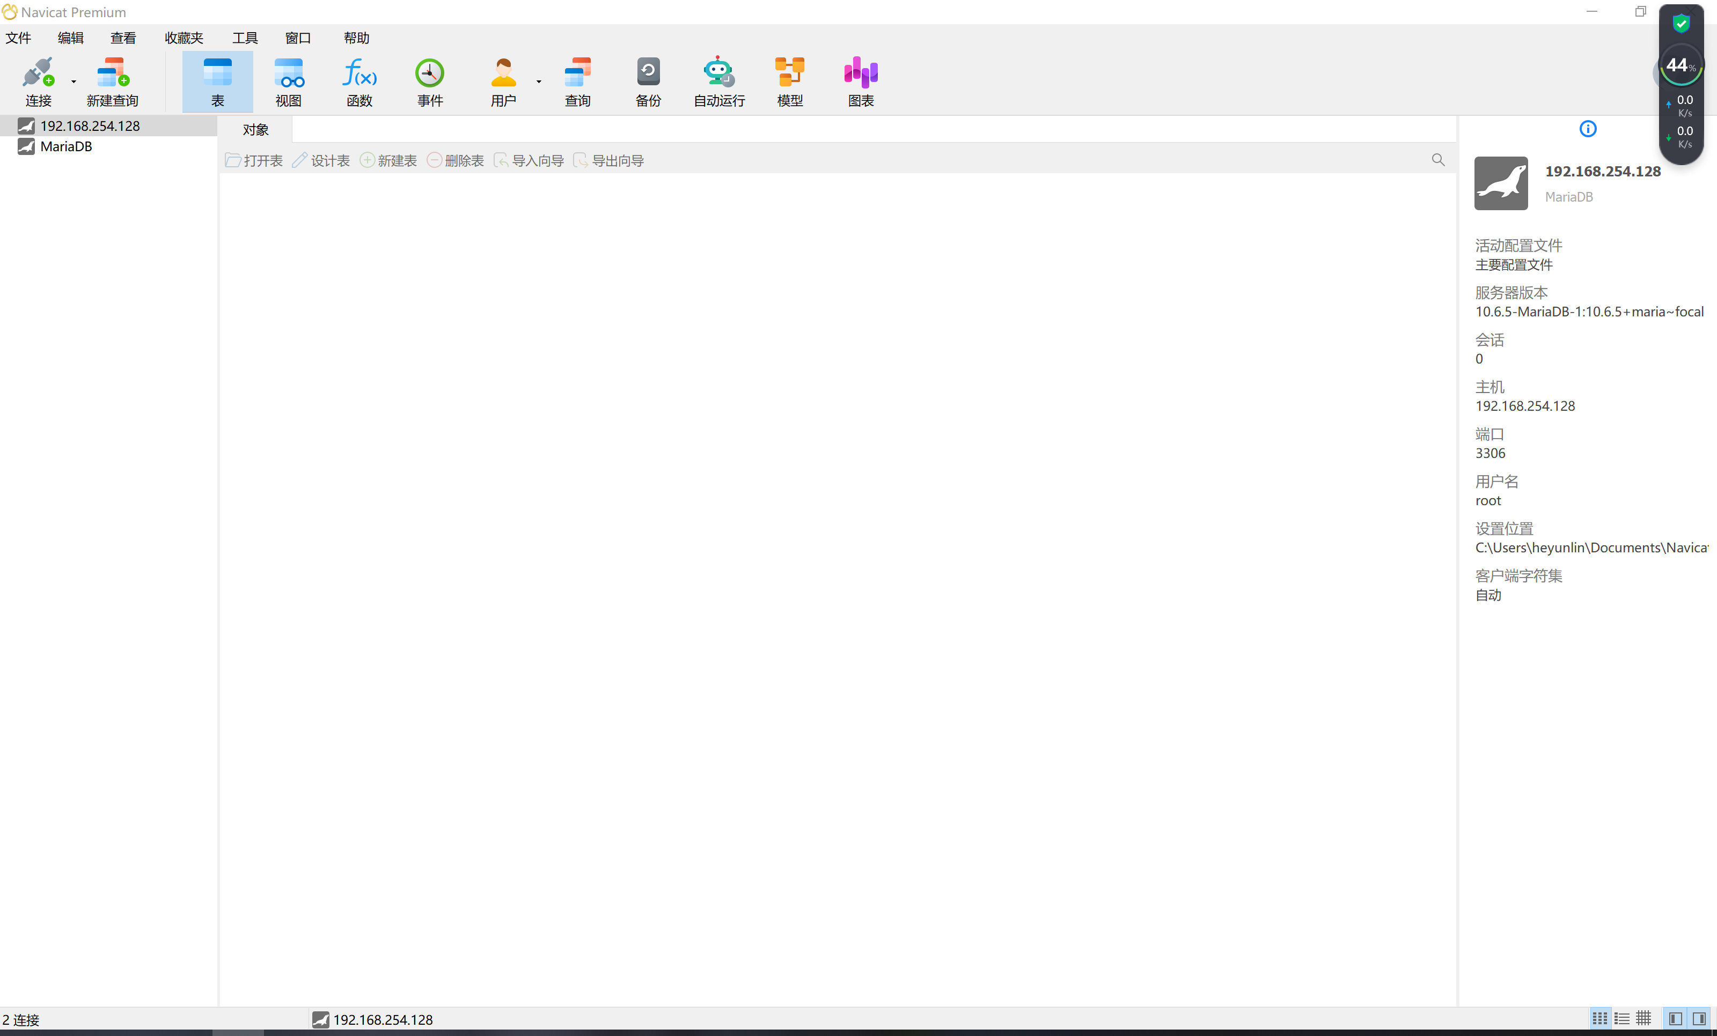Viewport: 1717px width, 1036px height.
Task: Click the Navicat Premium title bar logo
Action: [10, 12]
